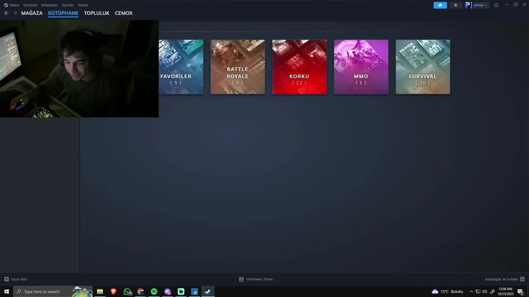This screenshot has width=529, height=297.
Task: Open the blue app icon next to Steam
Action: (x=195, y=292)
